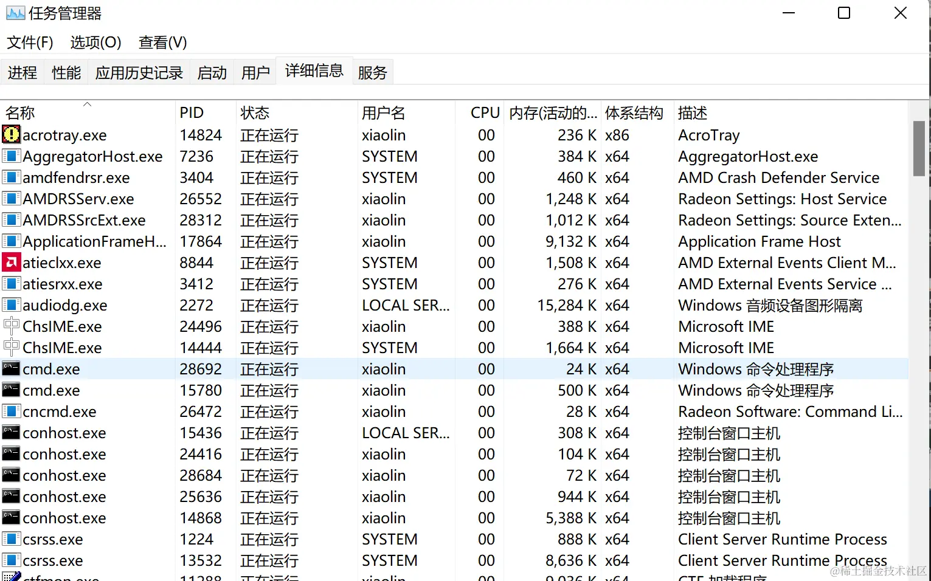Close the Task Manager window
This screenshot has width=931, height=581.
901,13
